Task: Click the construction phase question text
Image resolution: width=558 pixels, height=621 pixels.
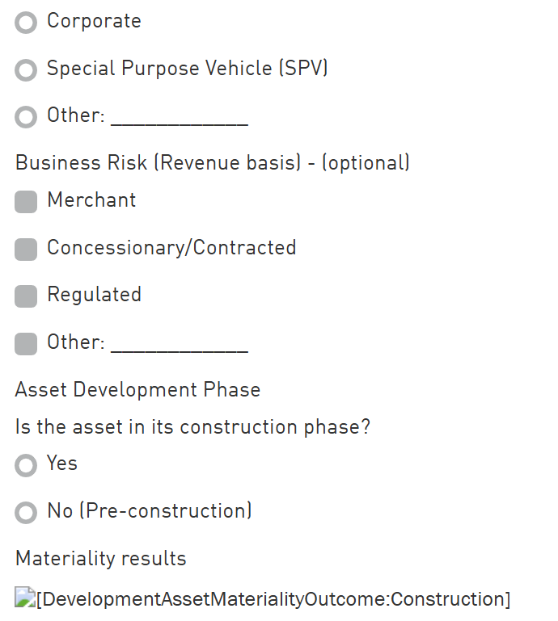Action: pyautogui.click(x=192, y=426)
